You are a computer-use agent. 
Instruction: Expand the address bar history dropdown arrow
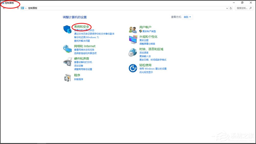pyautogui.click(x=227, y=8)
